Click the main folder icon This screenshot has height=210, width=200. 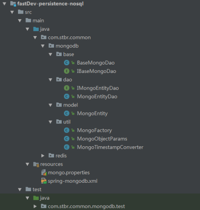click(28, 20)
